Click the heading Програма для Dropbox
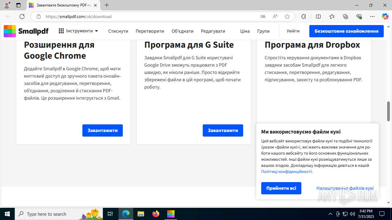 [312, 45]
